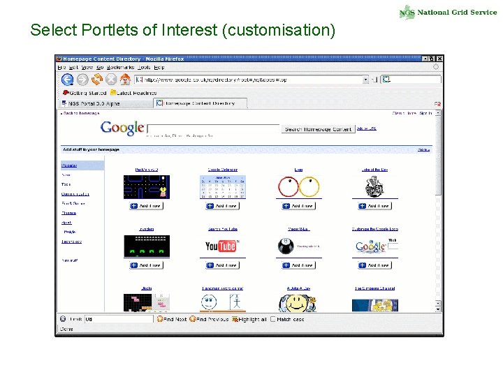Click Find Next in the find bar
The image size is (503, 377).
tap(172, 319)
